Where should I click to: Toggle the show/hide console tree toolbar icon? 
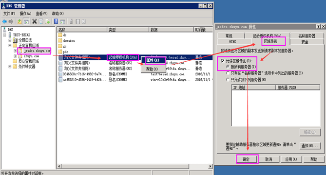(26, 21)
